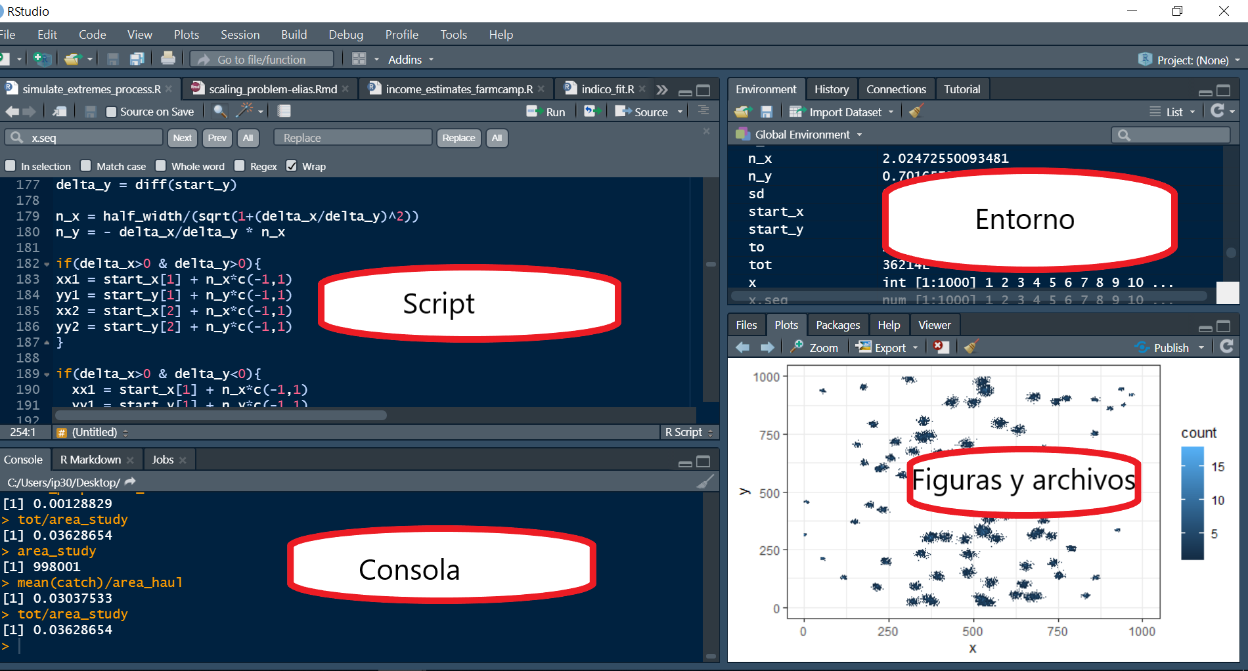Open the Import Dataset tool
1248x671 pixels.
tap(843, 112)
